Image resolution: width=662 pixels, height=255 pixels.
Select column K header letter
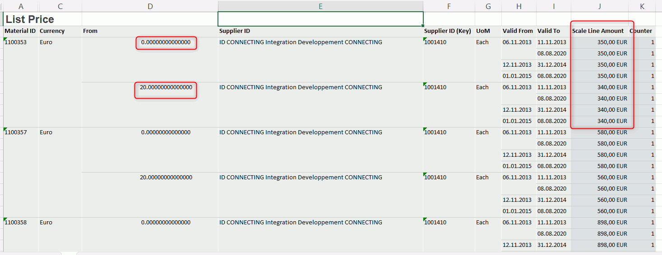tap(642, 6)
